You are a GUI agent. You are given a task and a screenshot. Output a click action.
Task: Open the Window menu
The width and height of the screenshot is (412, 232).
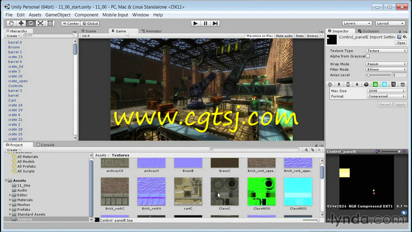141,15
